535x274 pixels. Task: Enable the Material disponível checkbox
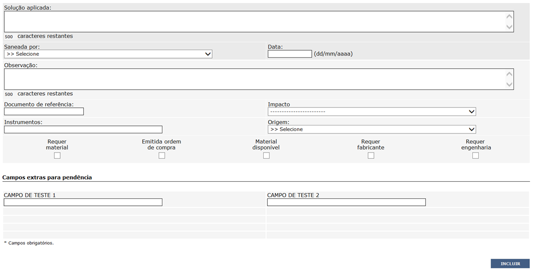coord(266,156)
